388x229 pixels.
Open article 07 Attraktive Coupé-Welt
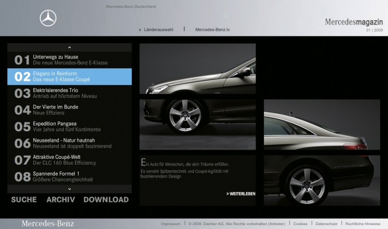[x=69, y=160]
